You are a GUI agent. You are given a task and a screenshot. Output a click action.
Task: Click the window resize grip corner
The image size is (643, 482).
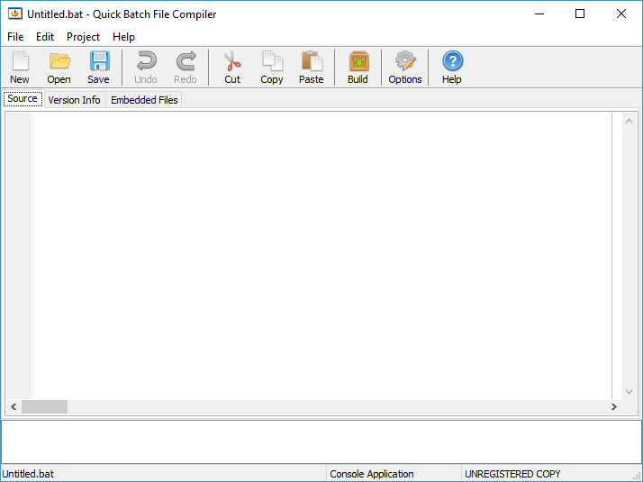[x=637, y=476]
